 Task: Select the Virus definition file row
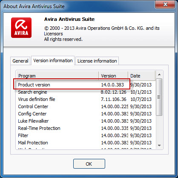(86, 99)
